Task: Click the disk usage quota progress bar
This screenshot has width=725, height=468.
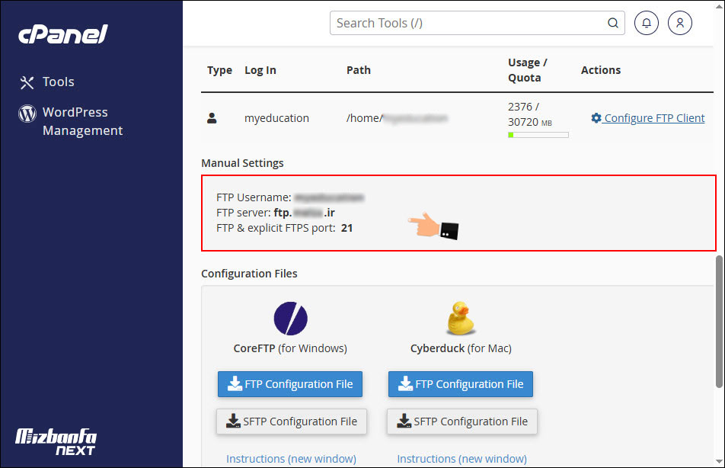Action: [x=538, y=134]
